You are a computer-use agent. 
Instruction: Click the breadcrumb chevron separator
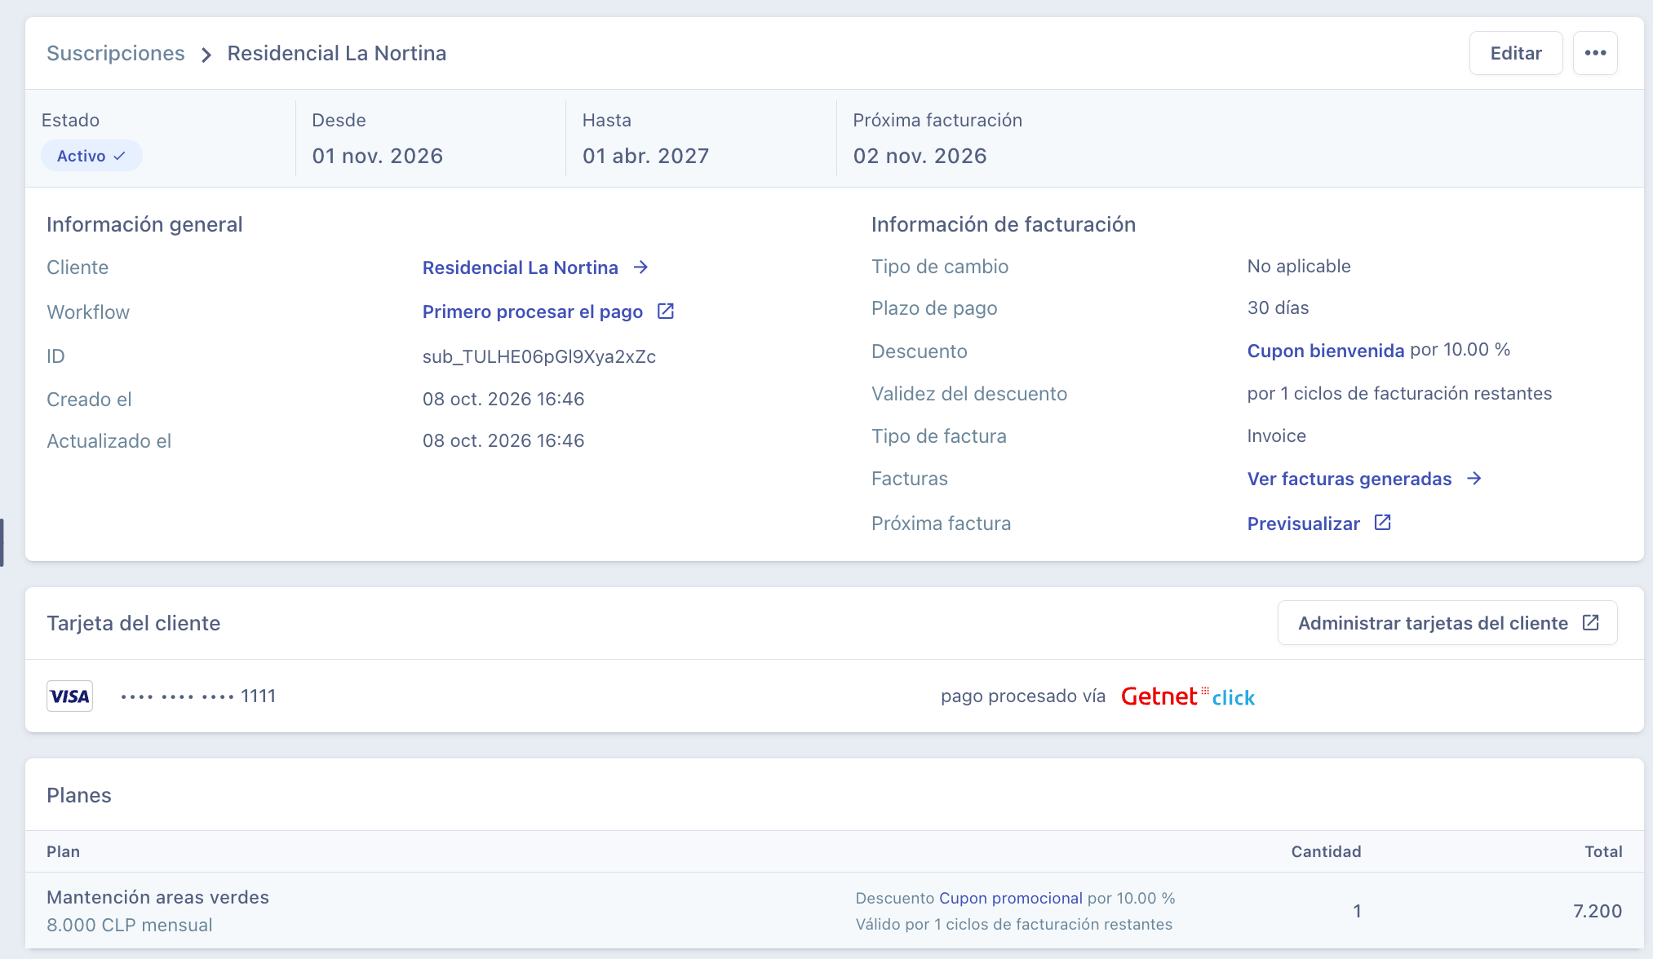[206, 55]
